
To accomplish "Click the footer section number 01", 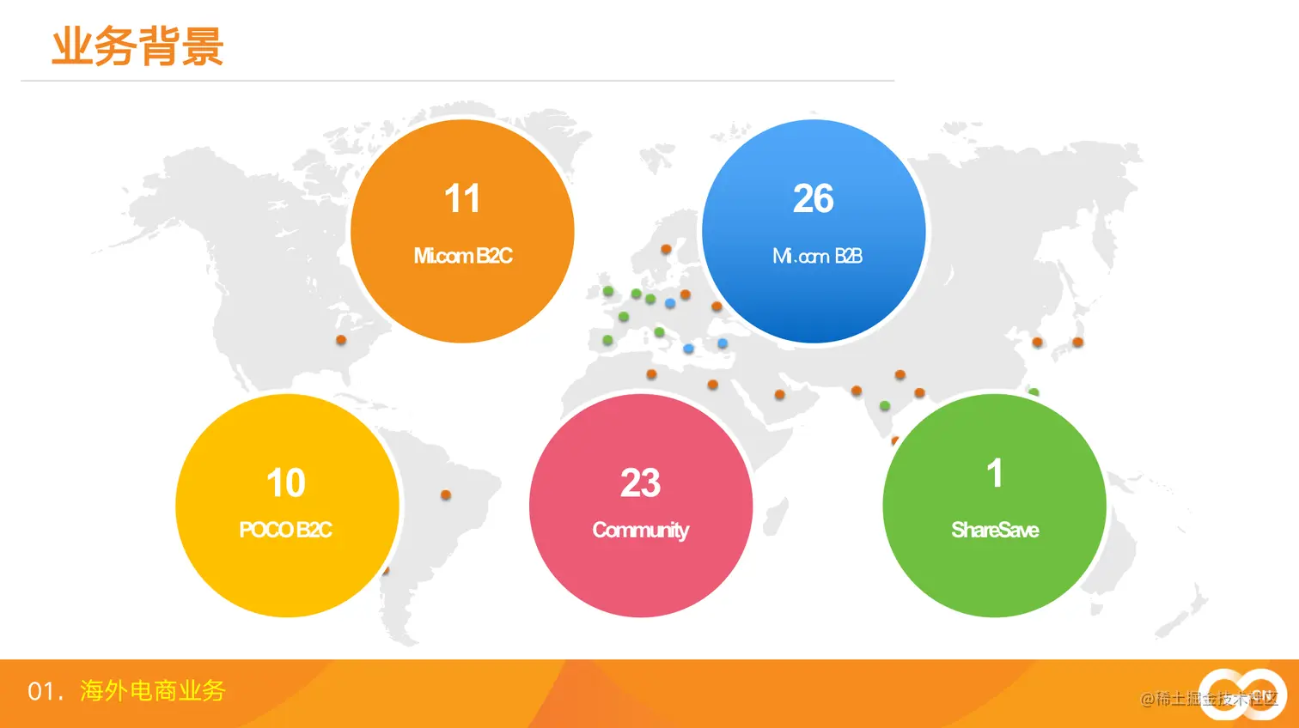I will pyautogui.click(x=46, y=692).
